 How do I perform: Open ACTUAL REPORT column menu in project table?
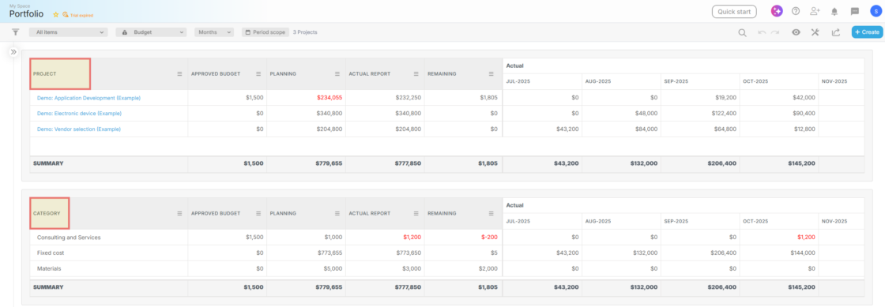tap(416, 74)
